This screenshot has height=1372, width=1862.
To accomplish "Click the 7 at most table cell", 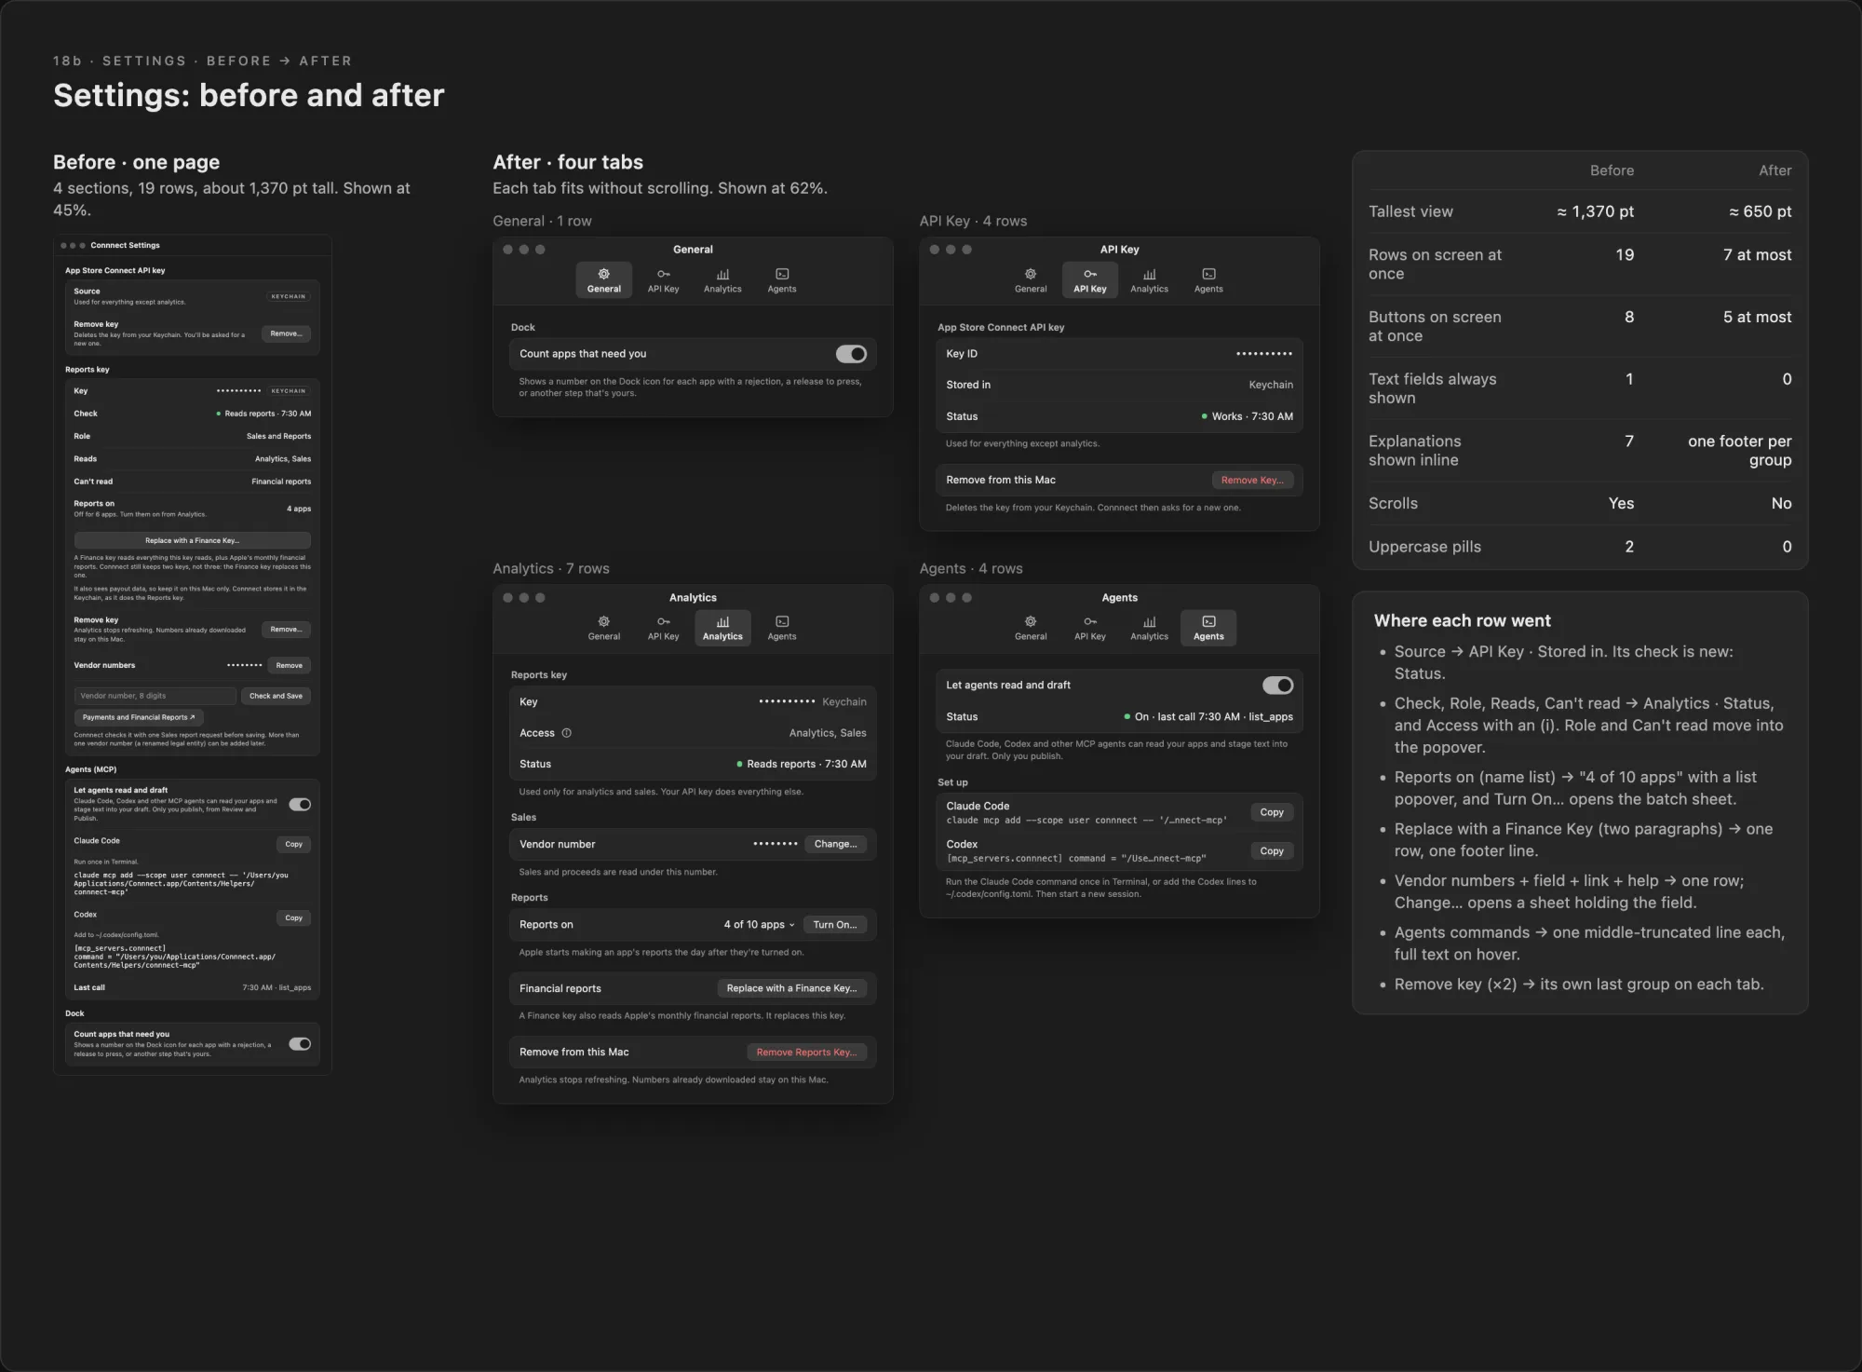I will tap(1757, 255).
